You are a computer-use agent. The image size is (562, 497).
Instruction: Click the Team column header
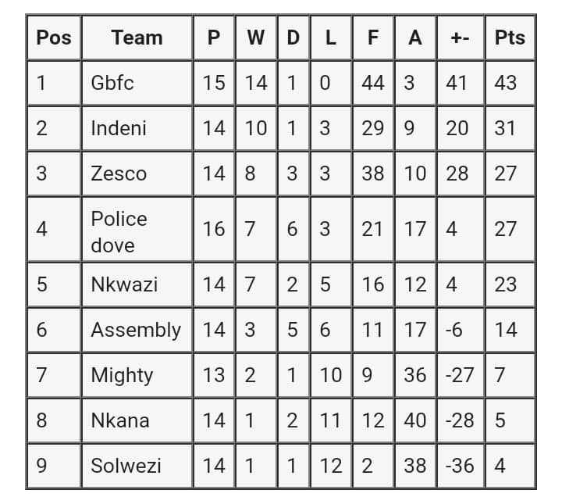click(137, 38)
